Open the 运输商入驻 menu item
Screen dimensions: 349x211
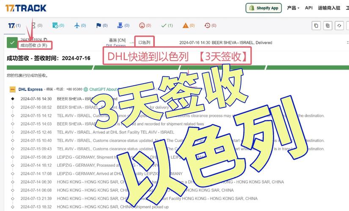point(329,8)
